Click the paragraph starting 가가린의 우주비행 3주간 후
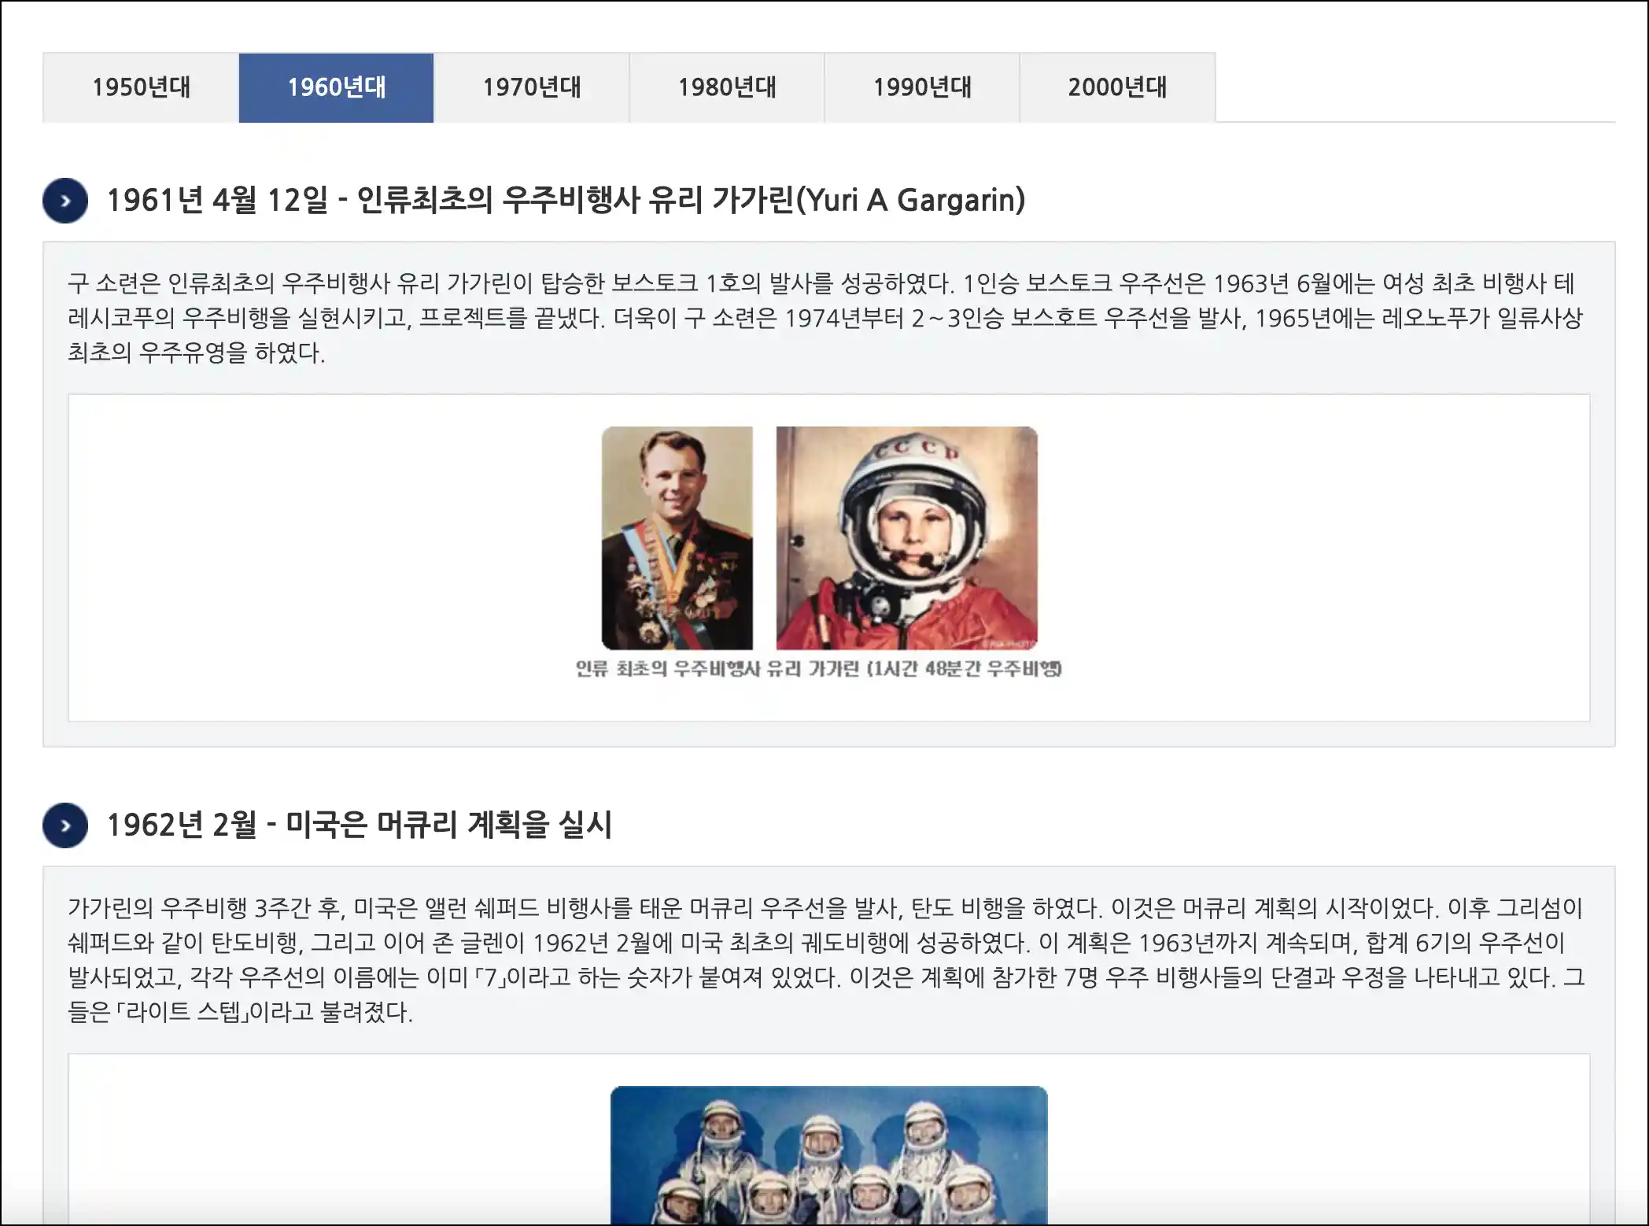 point(826,960)
